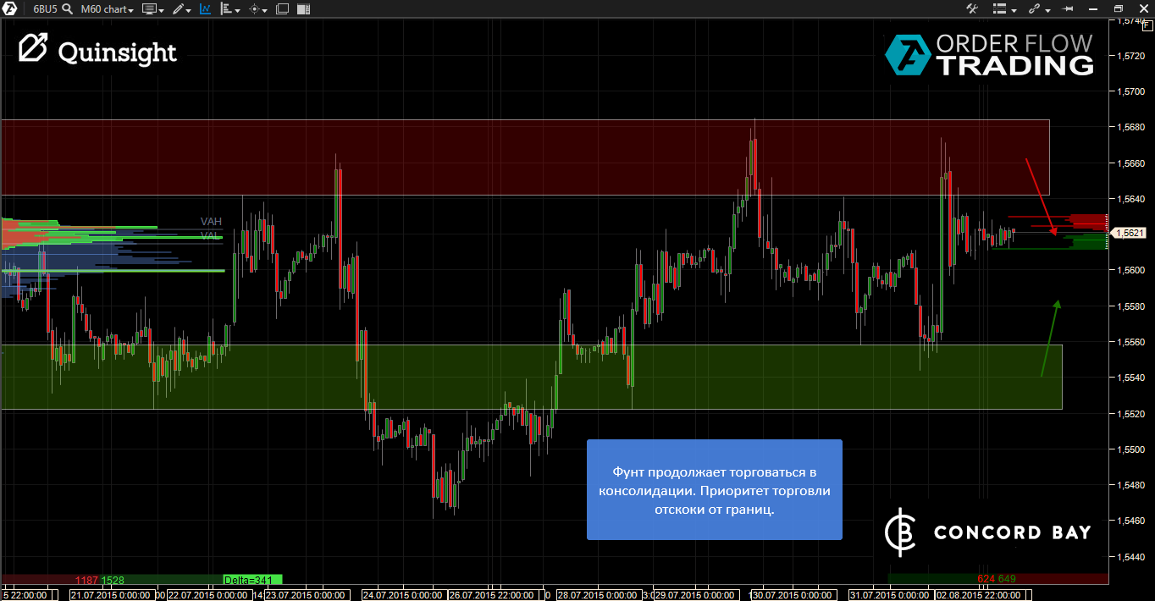1155x601 pixels.
Task: Click the F button on price scale
Action: [x=1147, y=25]
